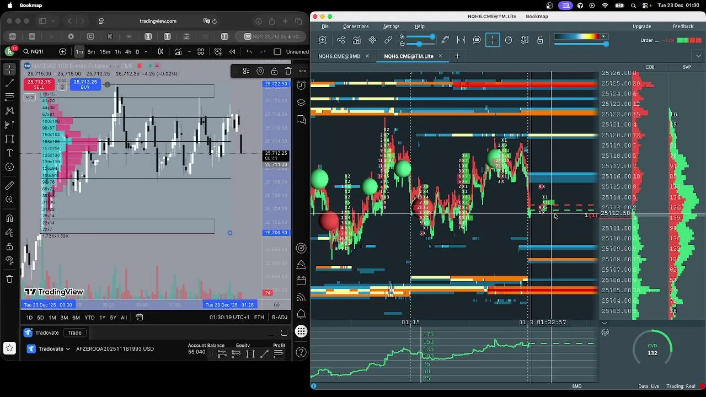Image resolution: width=706 pixels, height=397 pixels.
Task: Open the Fibonacci retracement tools
Action: click(9, 97)
